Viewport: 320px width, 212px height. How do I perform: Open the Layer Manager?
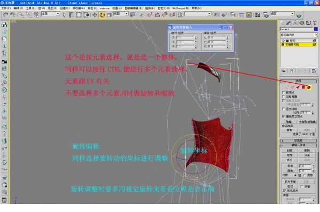coord(233,15)
